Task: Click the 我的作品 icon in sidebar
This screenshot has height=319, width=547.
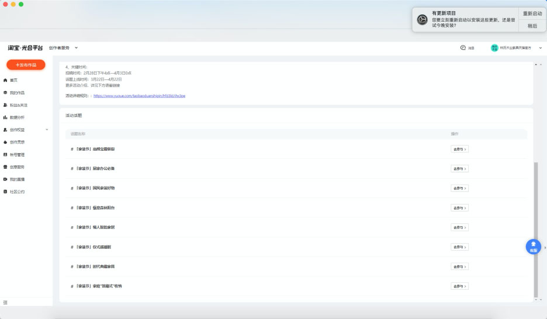Action: 6,93
